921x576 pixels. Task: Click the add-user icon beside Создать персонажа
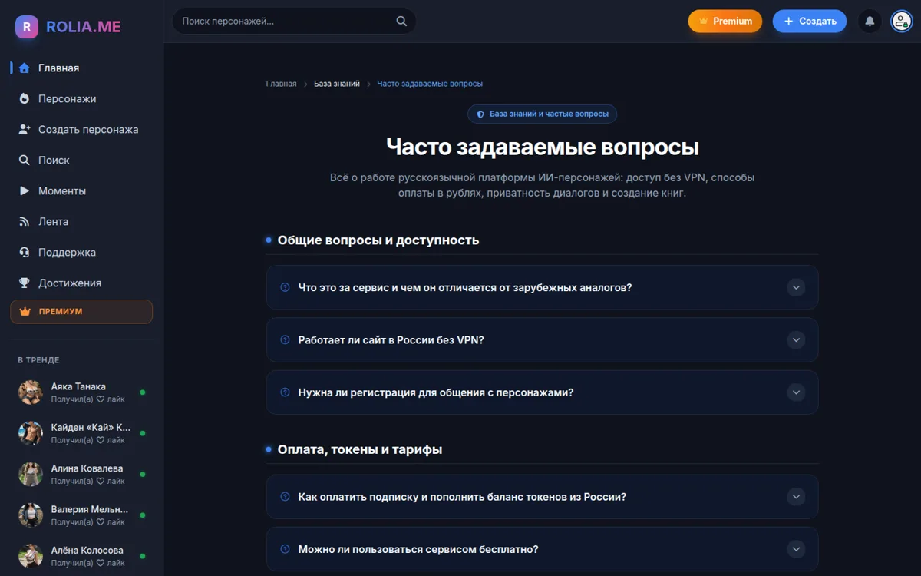[x=24, y=129]
